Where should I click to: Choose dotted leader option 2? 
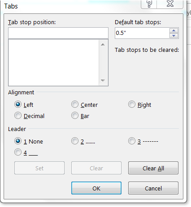[x=75, y=141]
